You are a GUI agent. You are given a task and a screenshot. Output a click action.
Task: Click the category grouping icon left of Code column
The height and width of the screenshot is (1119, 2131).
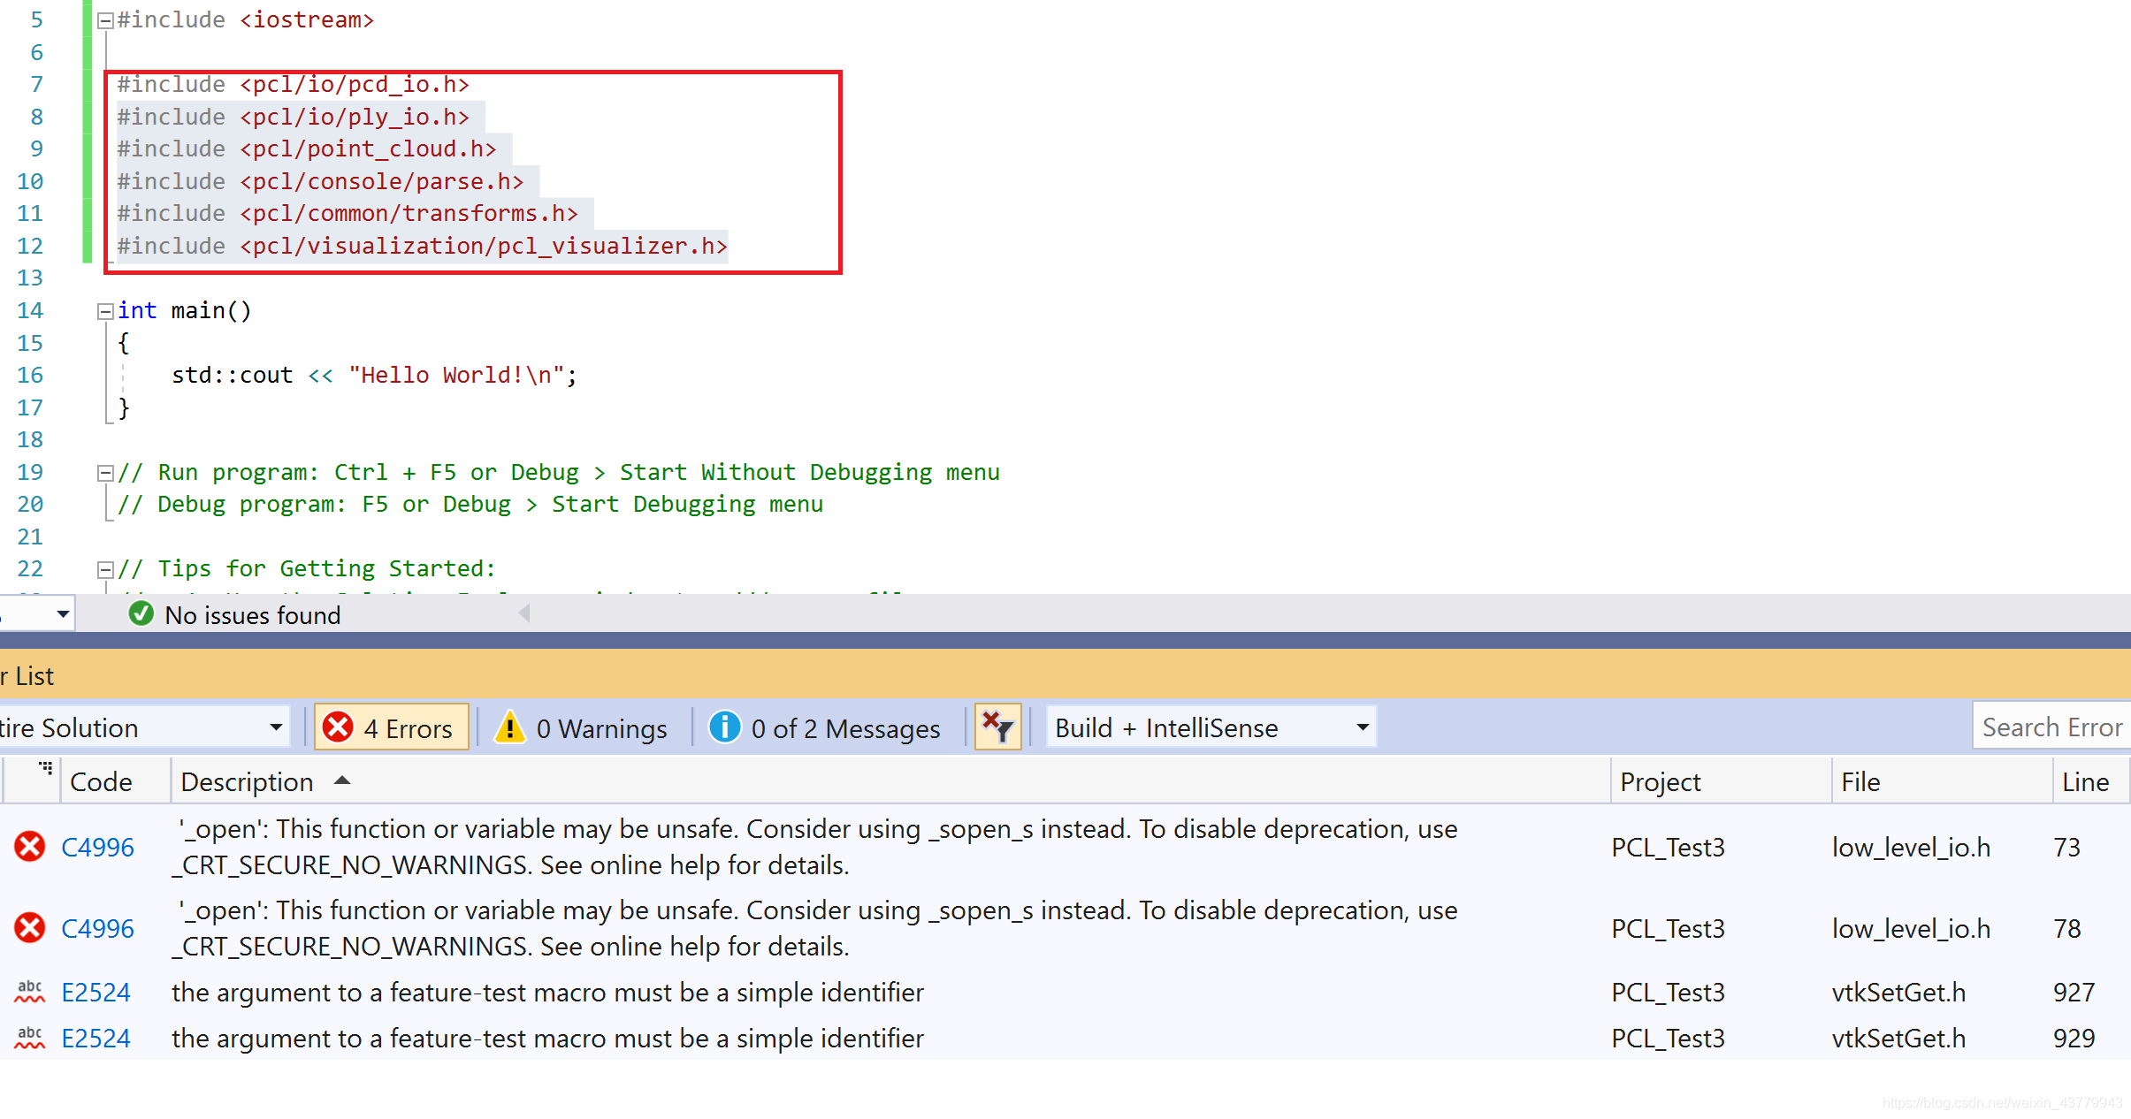coord(46,769)
